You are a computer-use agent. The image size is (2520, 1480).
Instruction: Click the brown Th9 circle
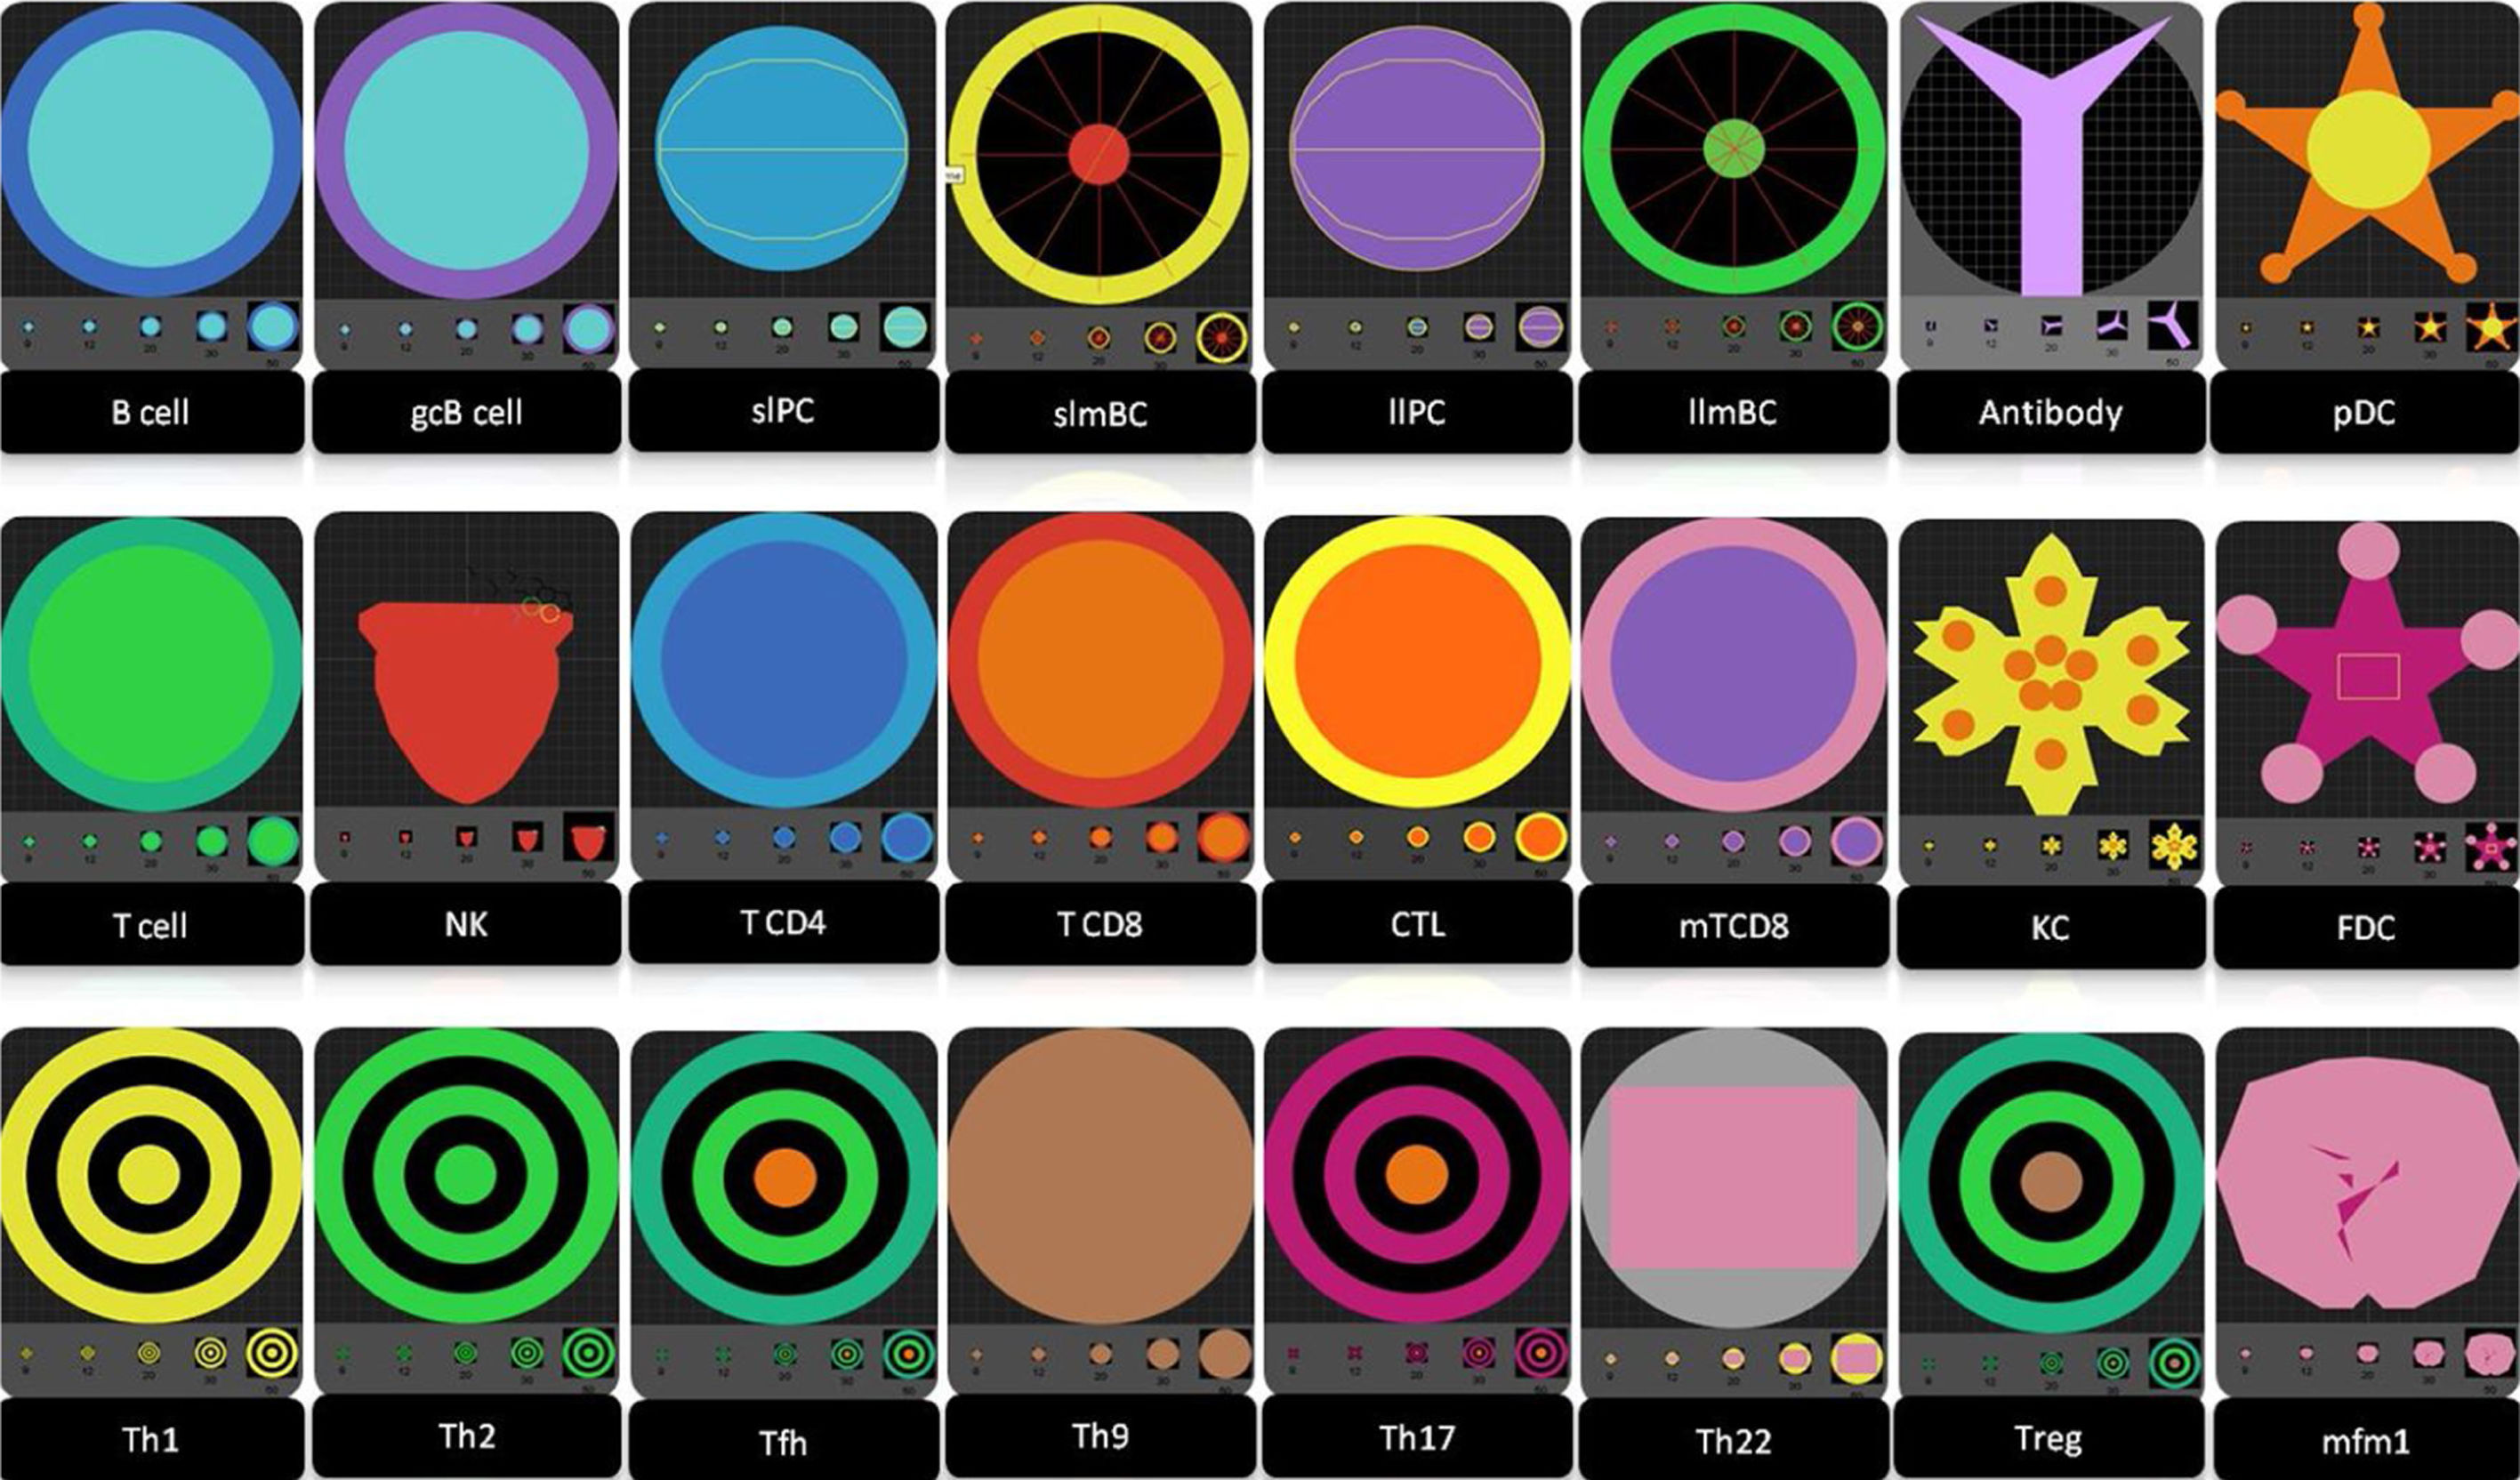(x=1100, y=1177)
